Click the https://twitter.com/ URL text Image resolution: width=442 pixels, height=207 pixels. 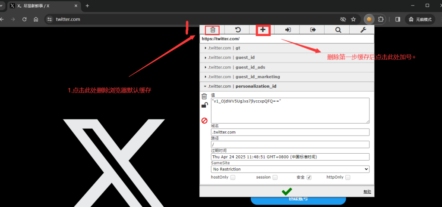pyautogui.click(x=221, y=39)
